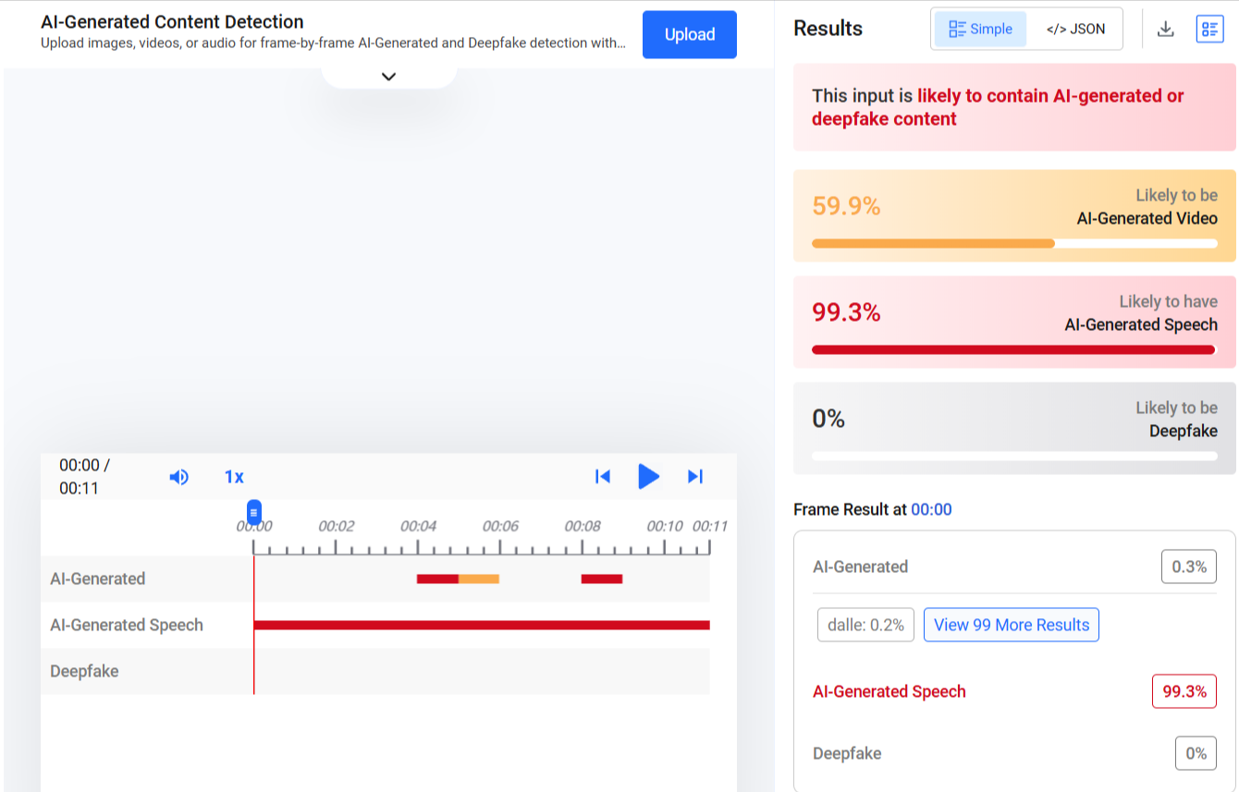Click the red AI-Generated Speech frame label
The height and width of the screenshot is (792, 1239).
coord(889,691)
